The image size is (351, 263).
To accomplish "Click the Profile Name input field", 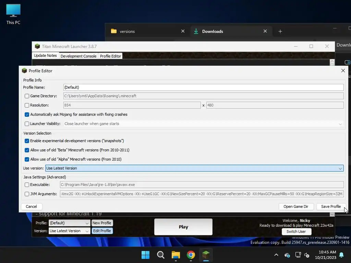I will [204, 87].
